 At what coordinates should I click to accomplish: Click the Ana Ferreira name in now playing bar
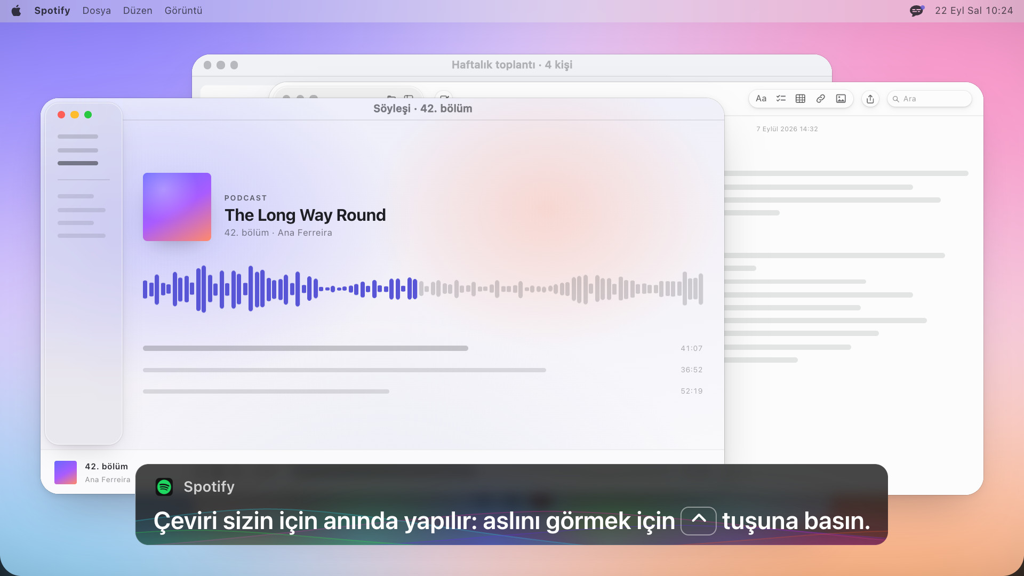pos(108,479)
